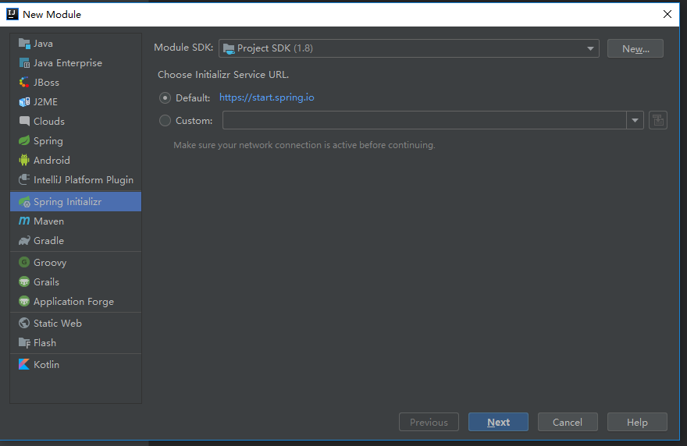The width and height of the screenshot is (687, 446).
Task: Pick the Grails icon in list
Action: 24,281
